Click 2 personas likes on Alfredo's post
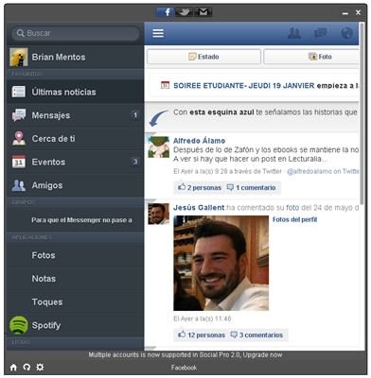 [x=200, y=187]
